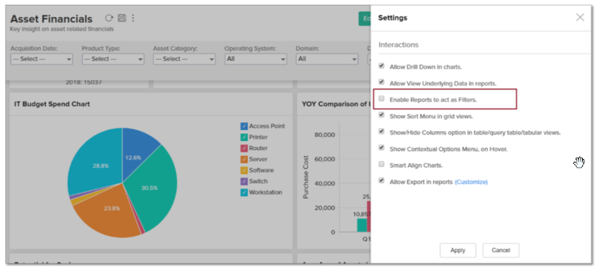Click the Cancel button
This screenshot has width=599, height=272.
click(x=501, y=250)
